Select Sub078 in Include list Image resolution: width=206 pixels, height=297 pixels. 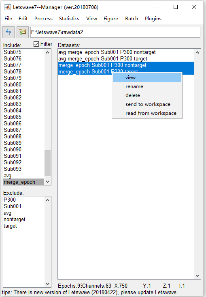tap(24, 71)
